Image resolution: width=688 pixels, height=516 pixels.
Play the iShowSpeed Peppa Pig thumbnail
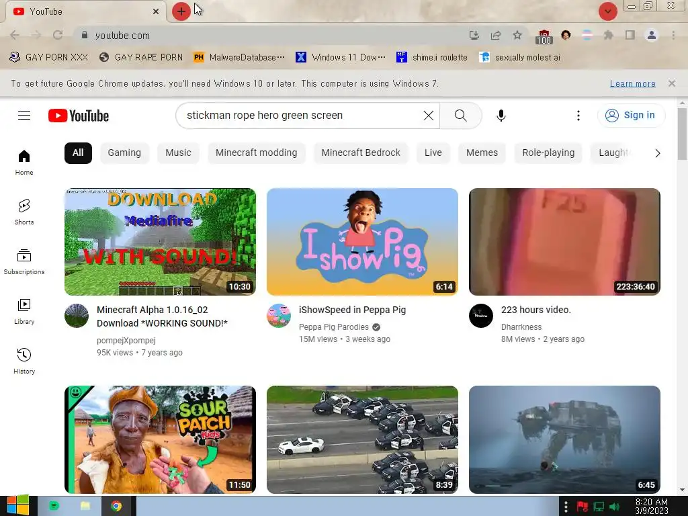(x=362, y=242)
